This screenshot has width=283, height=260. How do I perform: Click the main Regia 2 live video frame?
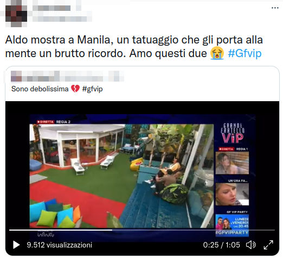(121, 176)
